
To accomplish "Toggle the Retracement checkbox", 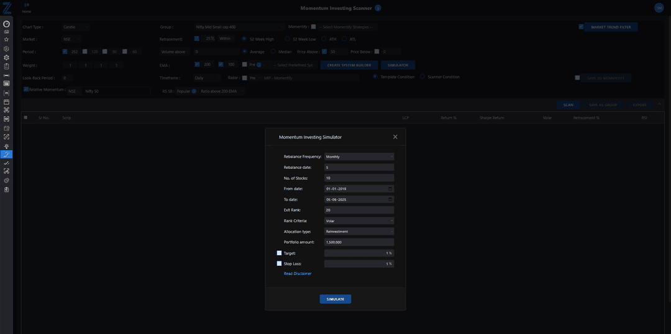I will click(196, 38).
